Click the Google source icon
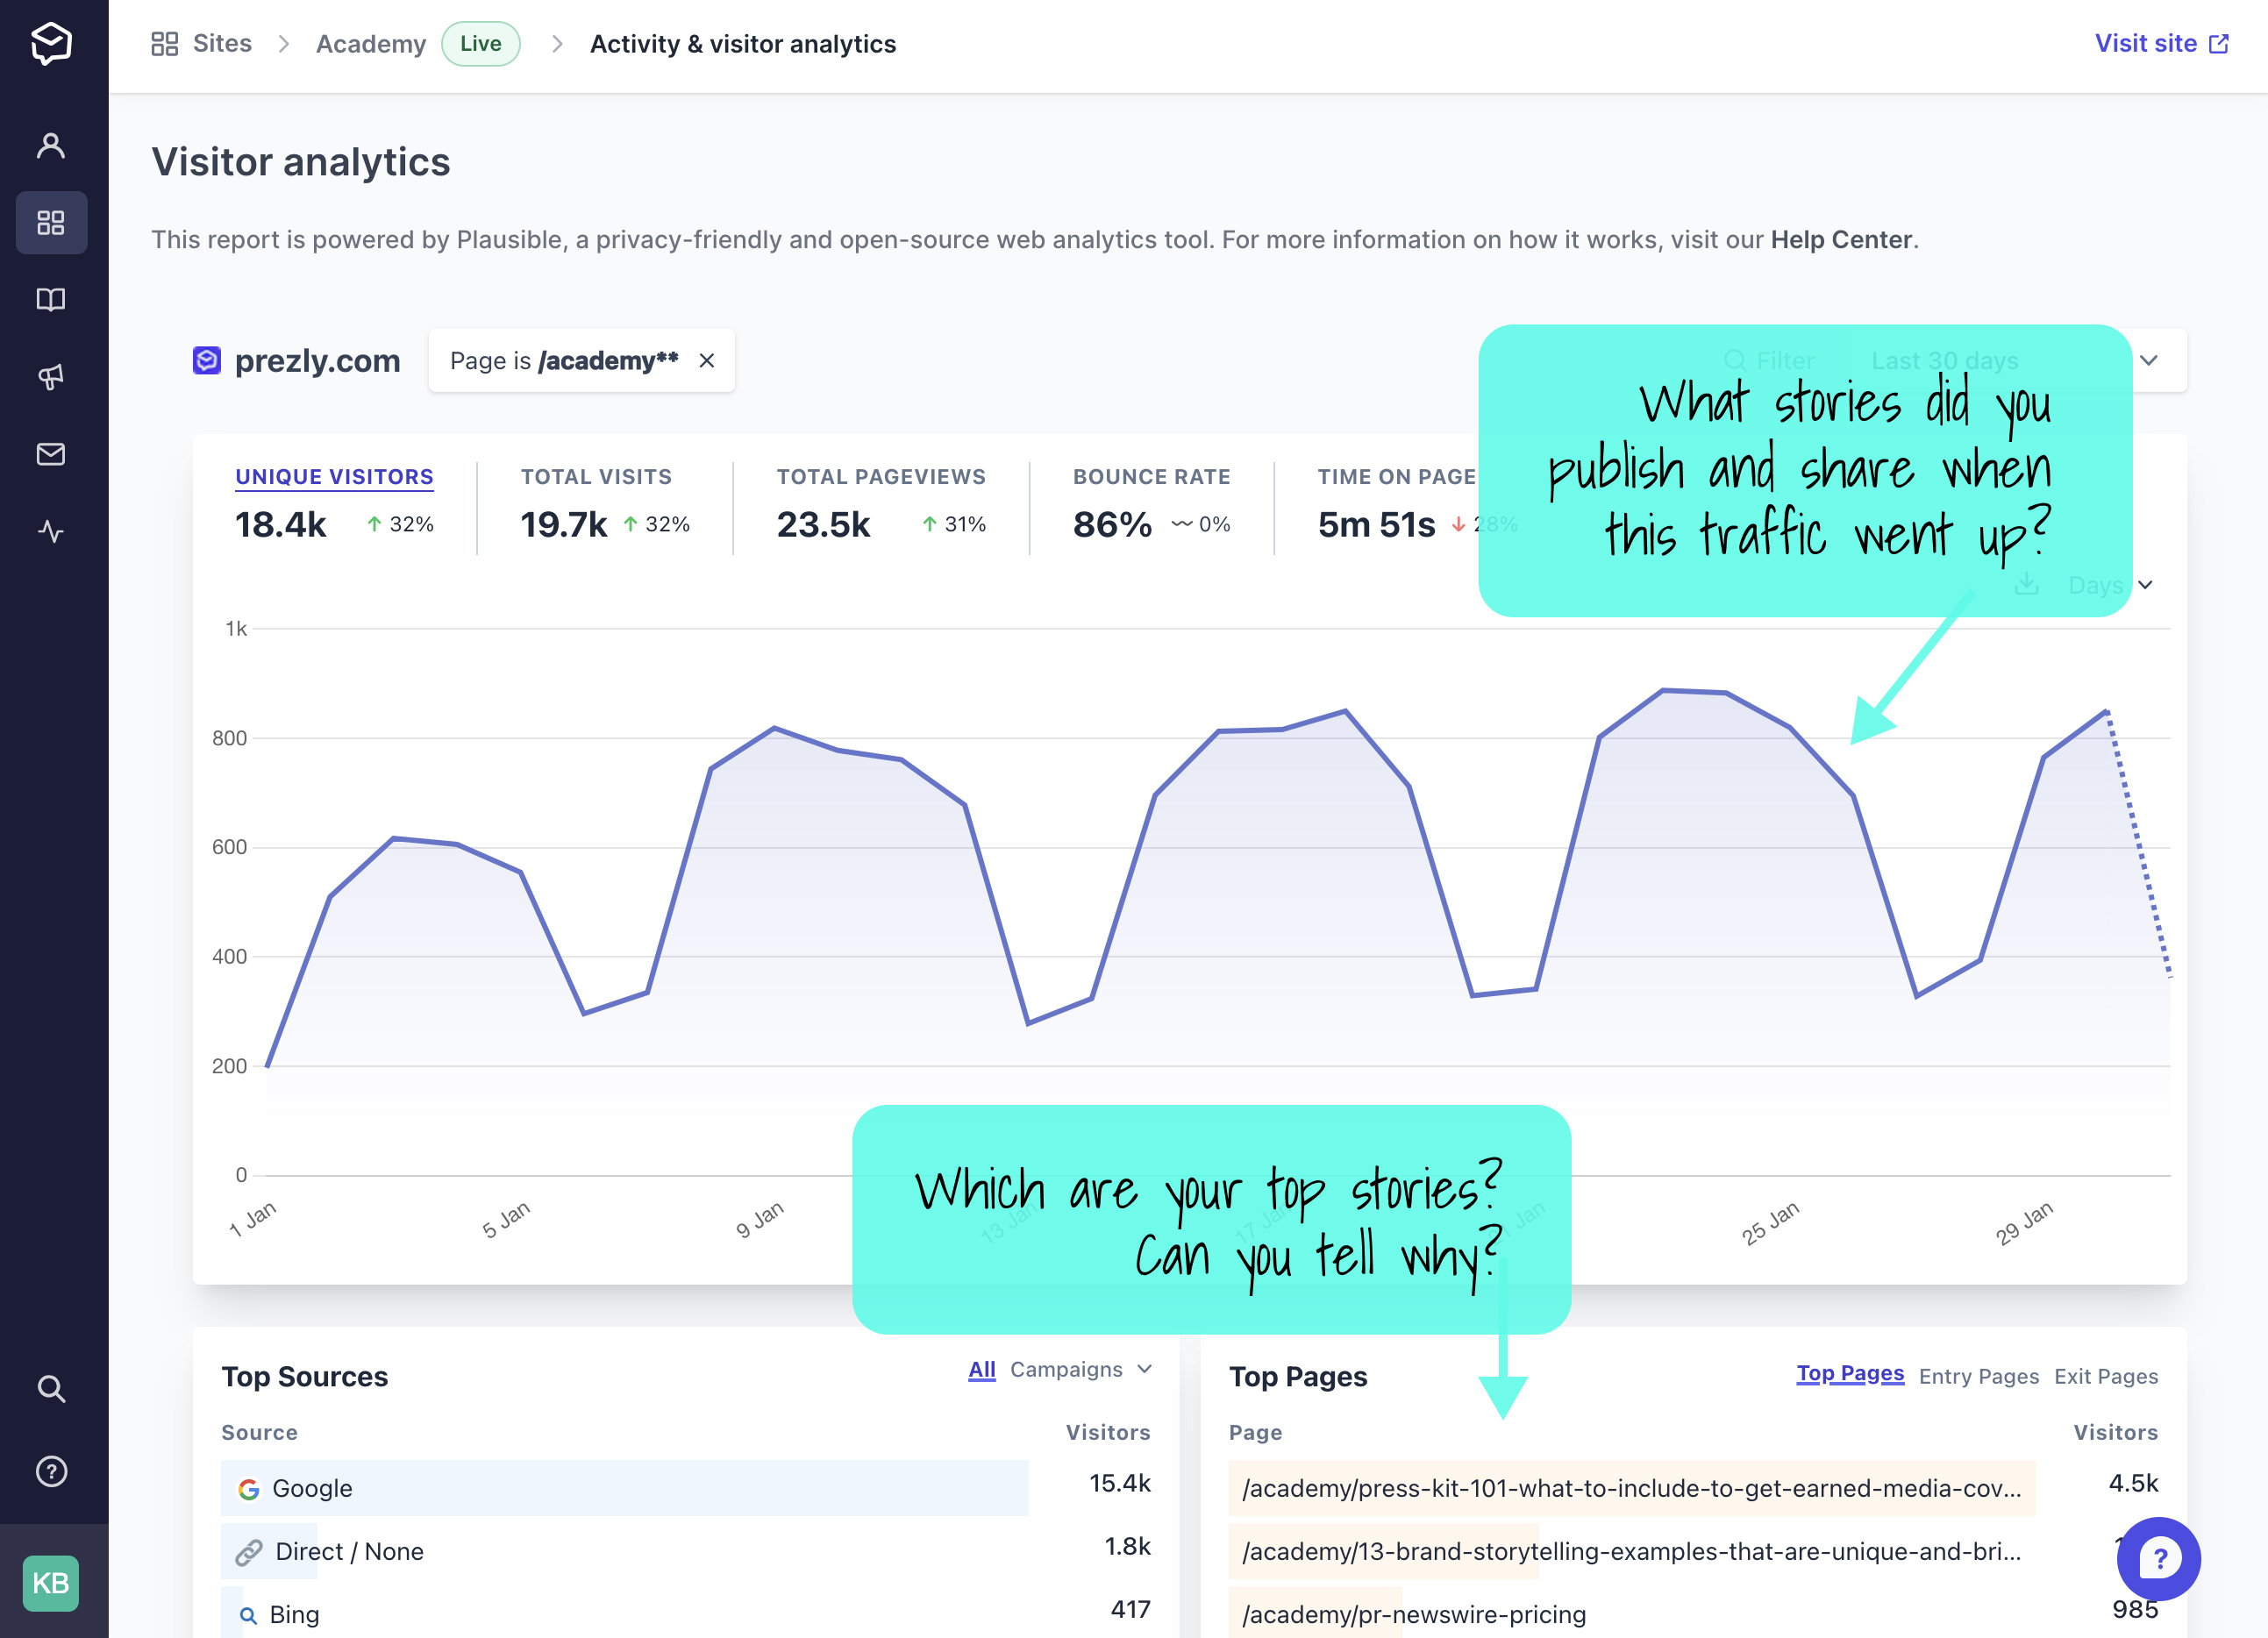2268x1638 pixels. 249,1489
